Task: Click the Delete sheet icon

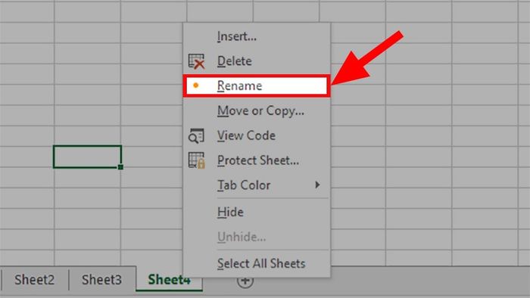Action: [196, 61]
